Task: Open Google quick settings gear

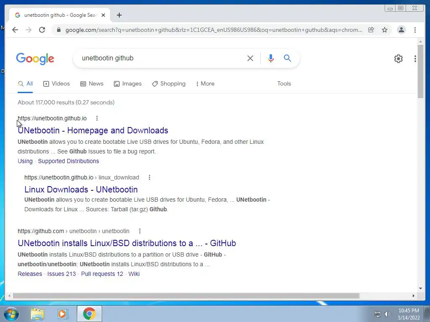Action: pos(399,59)
